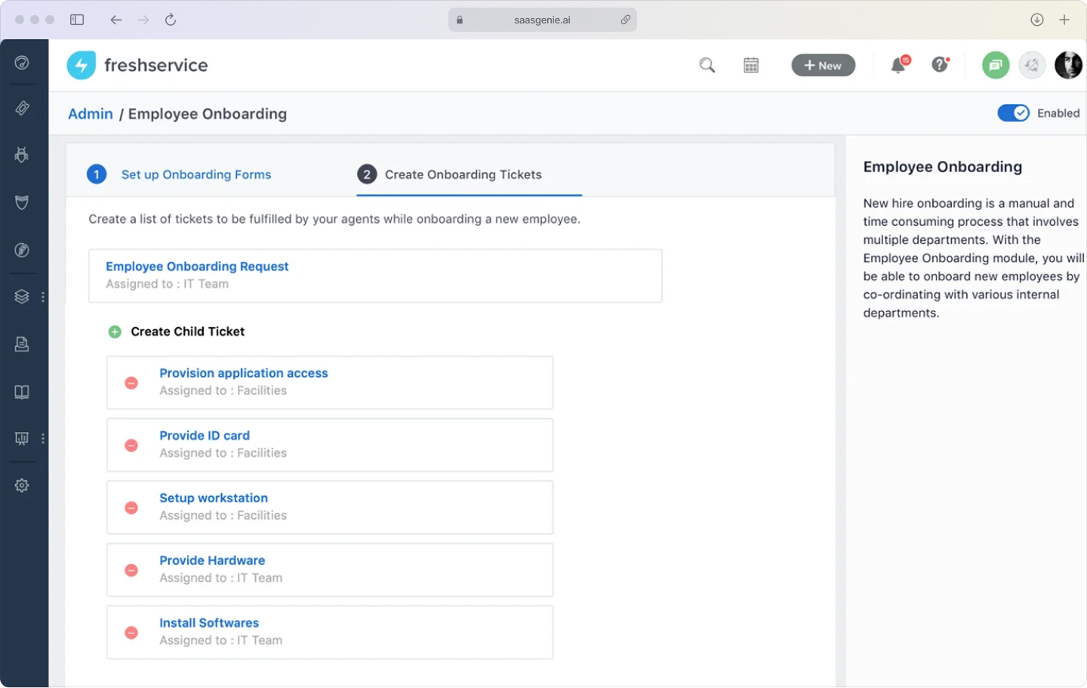The width and height of the screenshot is (1087, 688).
Task: Select the assets layers icon in the sidebar
Action: pos(21,296)
